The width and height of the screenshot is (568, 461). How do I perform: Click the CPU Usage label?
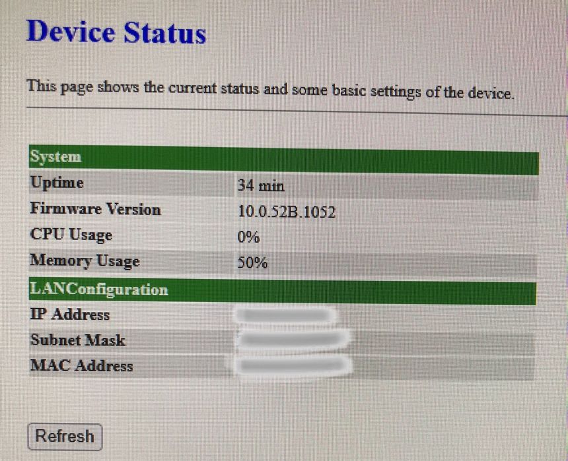tap(71, 235)
